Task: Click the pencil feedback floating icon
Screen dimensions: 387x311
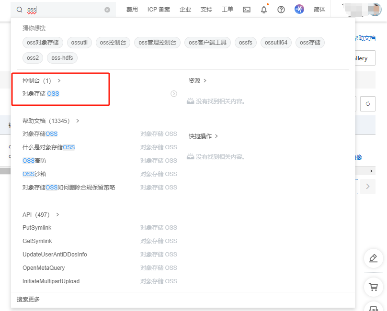Action: point(374,258)
